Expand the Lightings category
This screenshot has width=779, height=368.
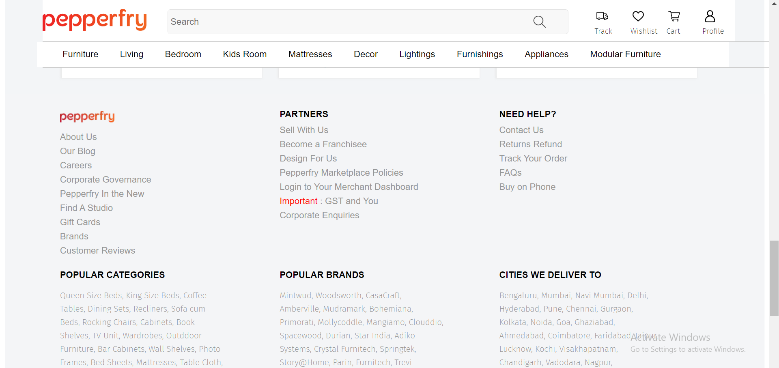coord(417,54)
